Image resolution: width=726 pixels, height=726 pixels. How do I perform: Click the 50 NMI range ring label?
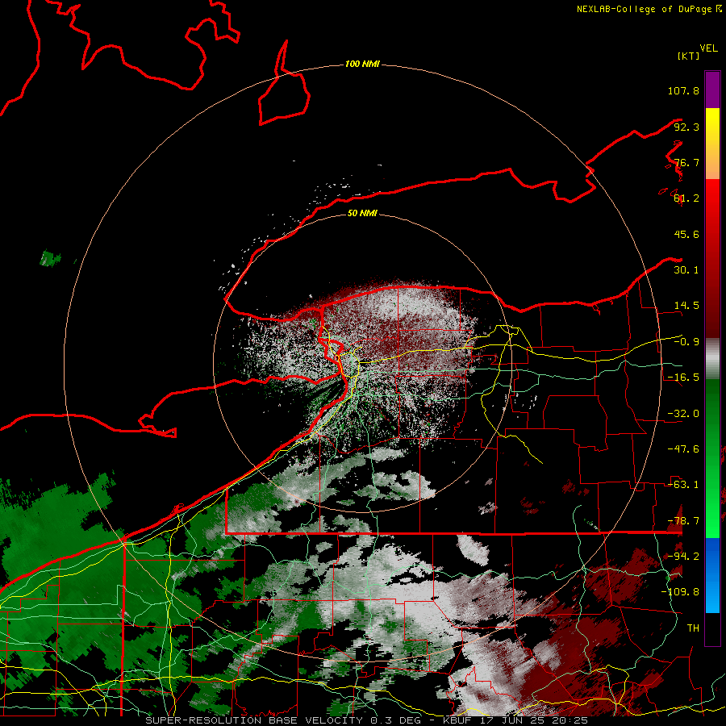tap(362, 213)
